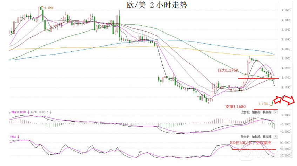Click the MACD:-0.0016 indicator value
Screen dimensions: 297x166
39,112
